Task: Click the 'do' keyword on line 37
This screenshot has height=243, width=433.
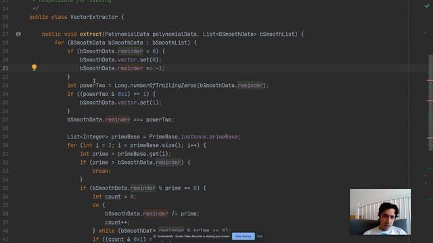Action: point(95,205)
